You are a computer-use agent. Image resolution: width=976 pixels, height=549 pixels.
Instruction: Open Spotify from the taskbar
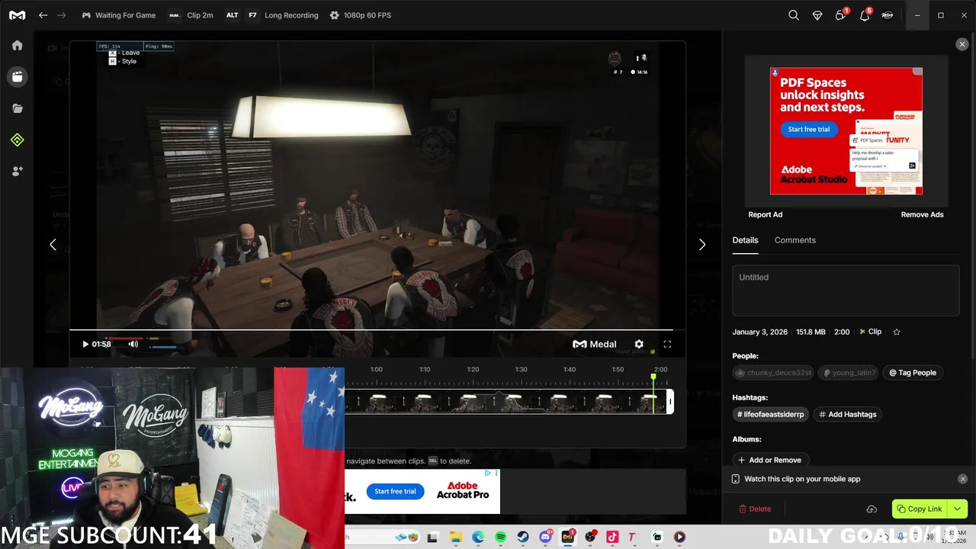[x=500, y=538]
